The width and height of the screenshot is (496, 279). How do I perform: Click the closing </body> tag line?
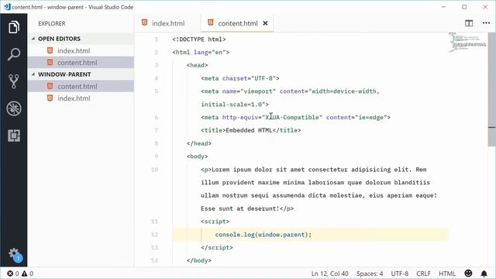pyautogui.click(x=199, y=260)
